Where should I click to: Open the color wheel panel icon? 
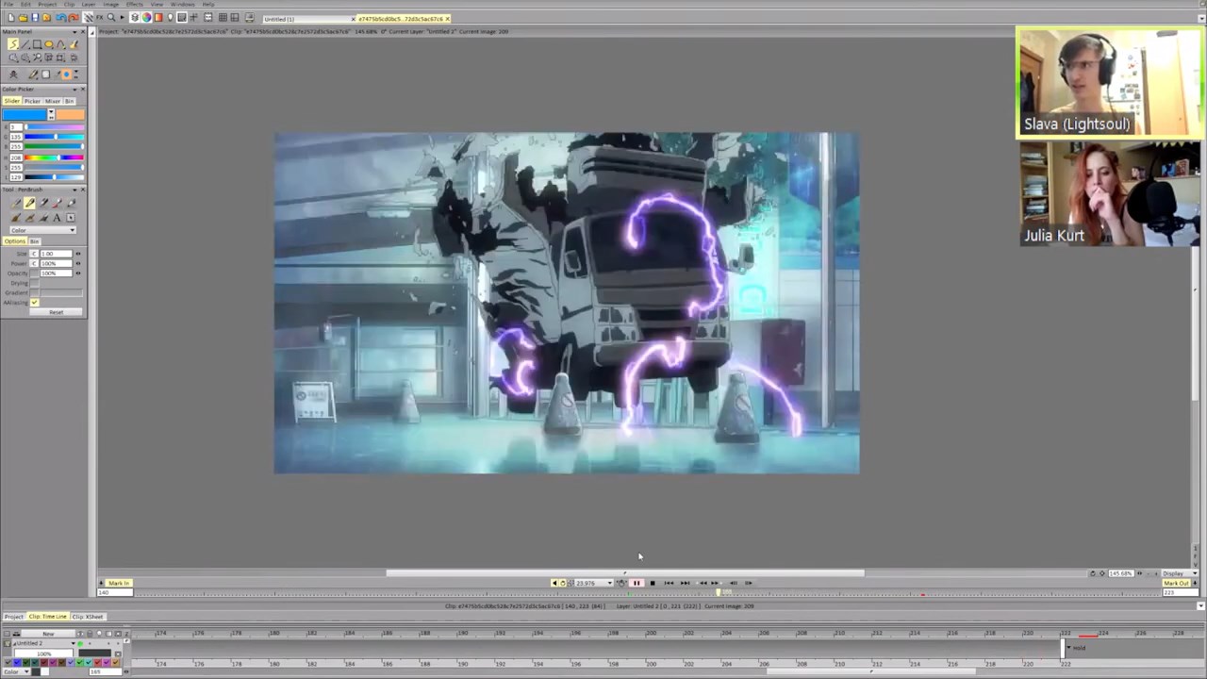(x=146, y=18)
